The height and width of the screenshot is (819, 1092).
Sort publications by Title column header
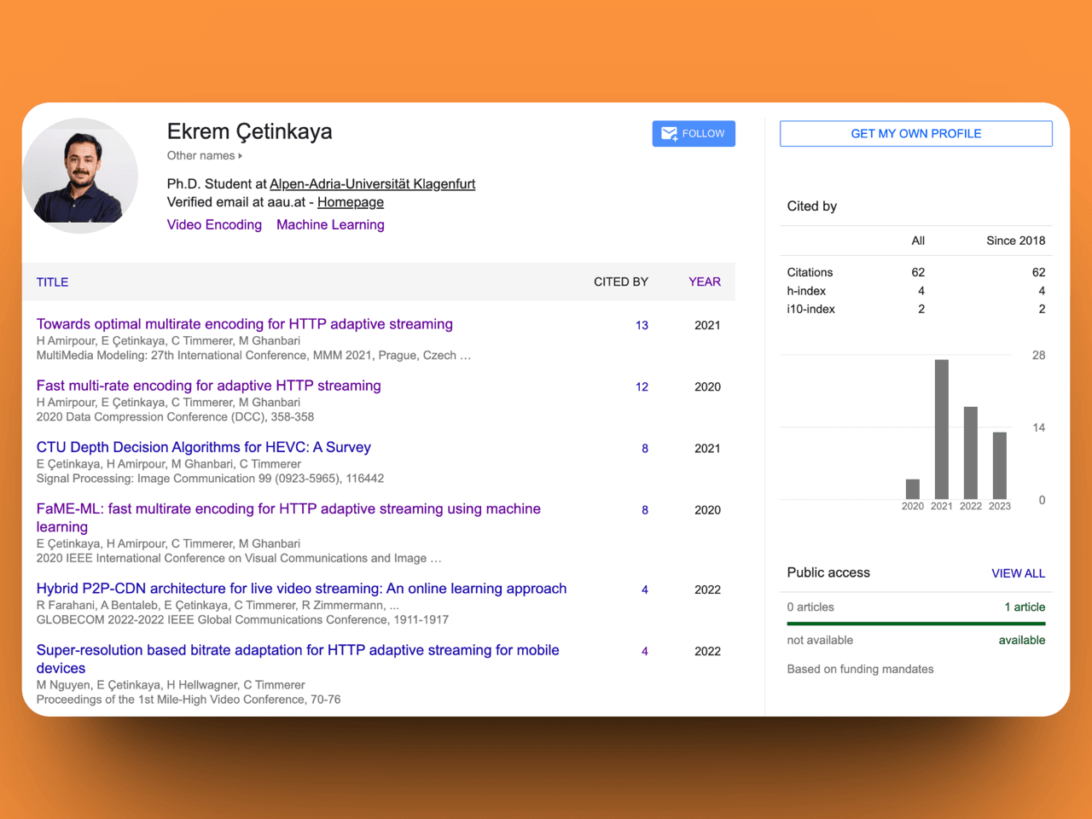tap(52, 282)
